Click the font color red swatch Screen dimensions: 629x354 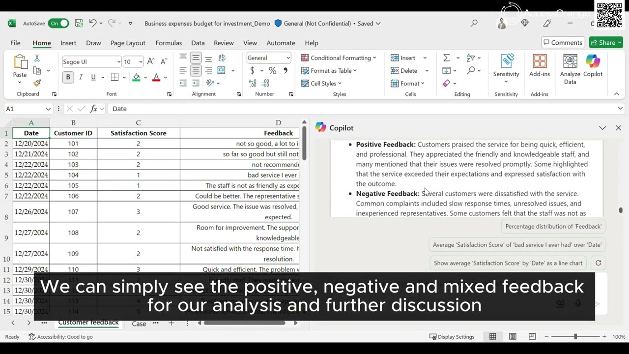click(156, 77)
